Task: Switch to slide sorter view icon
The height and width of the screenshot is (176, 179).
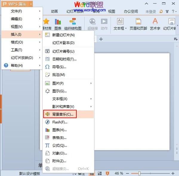Action: [x=100, y=174]
